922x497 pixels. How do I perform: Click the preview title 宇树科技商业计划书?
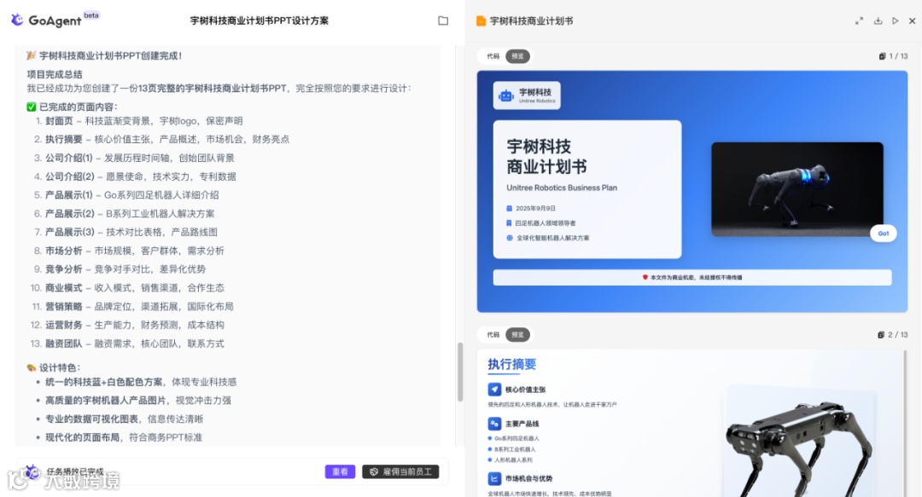pos(532,20)
